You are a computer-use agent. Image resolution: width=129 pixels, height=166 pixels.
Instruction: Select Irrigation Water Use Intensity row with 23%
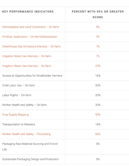coord(64,66)
